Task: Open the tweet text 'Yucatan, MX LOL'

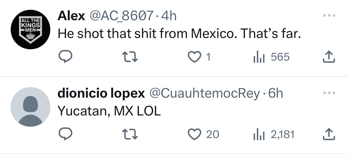Action: click(109, 111)
